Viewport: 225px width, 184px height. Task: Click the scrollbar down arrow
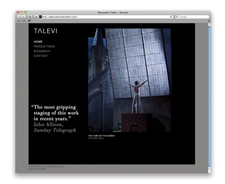[210, 169]
